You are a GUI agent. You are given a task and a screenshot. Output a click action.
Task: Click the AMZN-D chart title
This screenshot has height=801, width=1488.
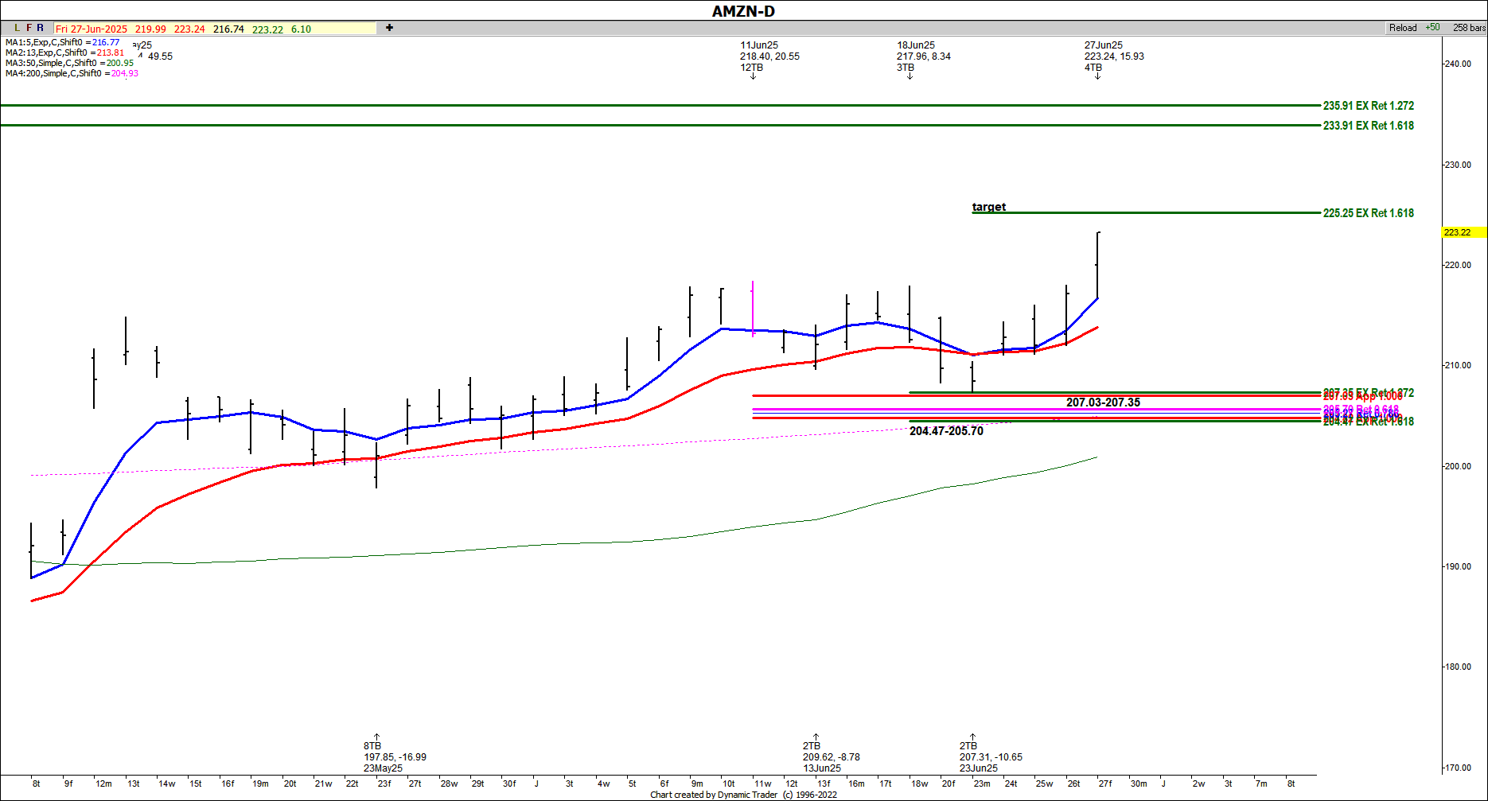click(x=743, y=10)
